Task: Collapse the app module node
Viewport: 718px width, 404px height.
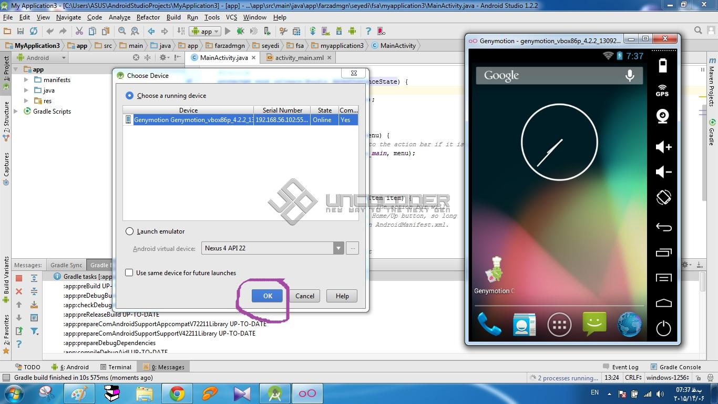Action: click(16, 69)
